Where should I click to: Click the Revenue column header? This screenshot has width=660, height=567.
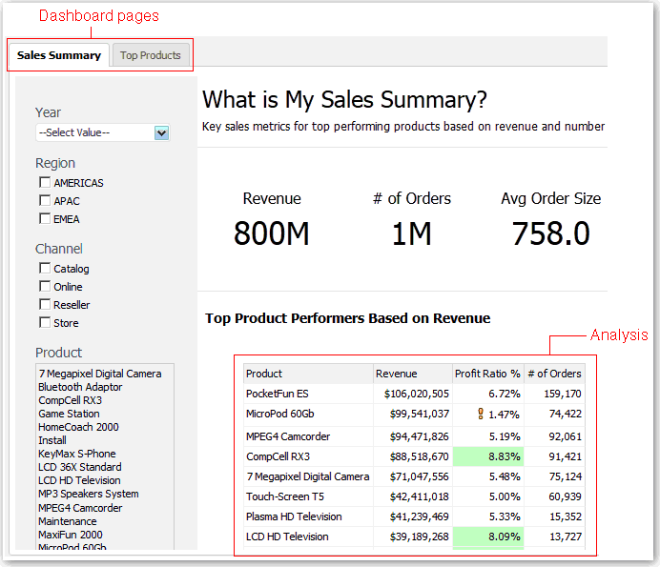click(397, 374)
